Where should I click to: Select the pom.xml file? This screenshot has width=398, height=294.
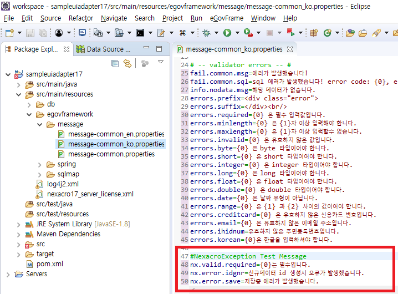(49, 264)
